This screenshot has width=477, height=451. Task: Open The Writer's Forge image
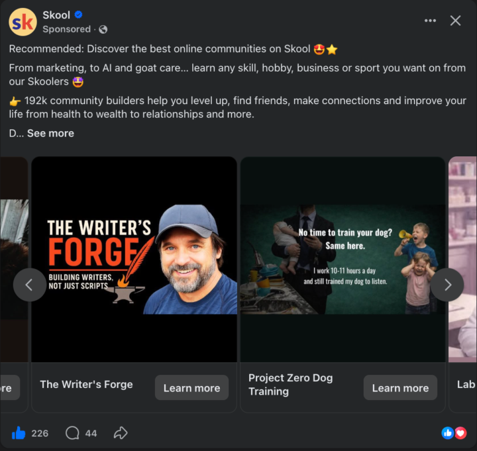click(134, 259)
